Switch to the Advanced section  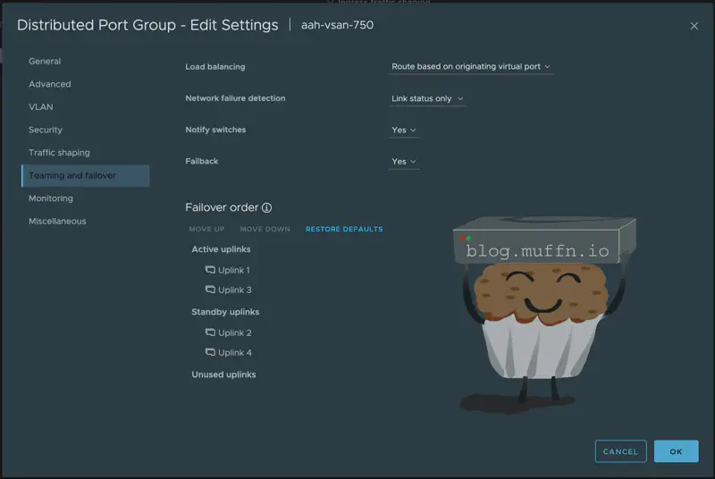click(50, 84)
